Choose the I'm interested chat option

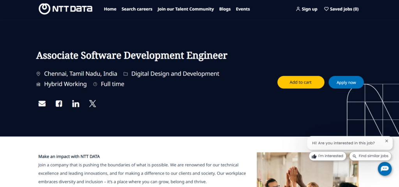(x=327, y=156)
